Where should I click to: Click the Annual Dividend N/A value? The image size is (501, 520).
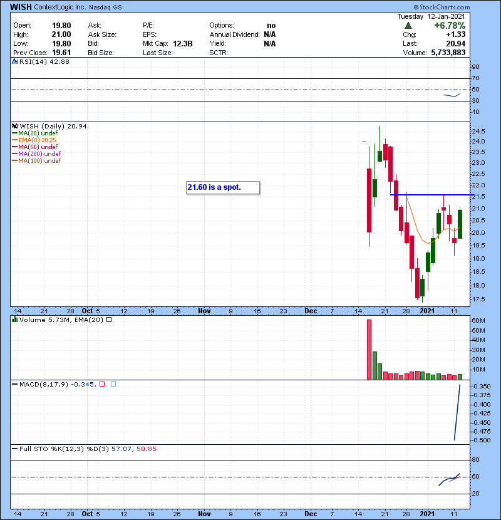(x=270, y=34)
